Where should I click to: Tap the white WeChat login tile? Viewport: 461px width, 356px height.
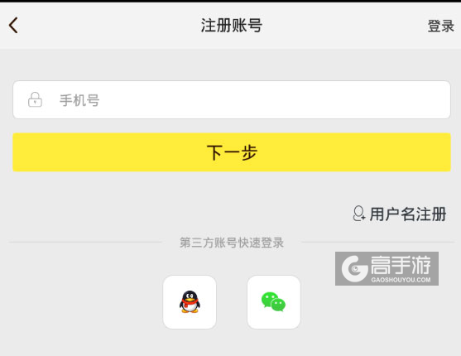[x=274, y=302]
